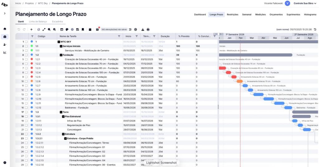Select the checkbox of row 17 Torre
This screenshot has height=167, width=319.
[26, 112]
